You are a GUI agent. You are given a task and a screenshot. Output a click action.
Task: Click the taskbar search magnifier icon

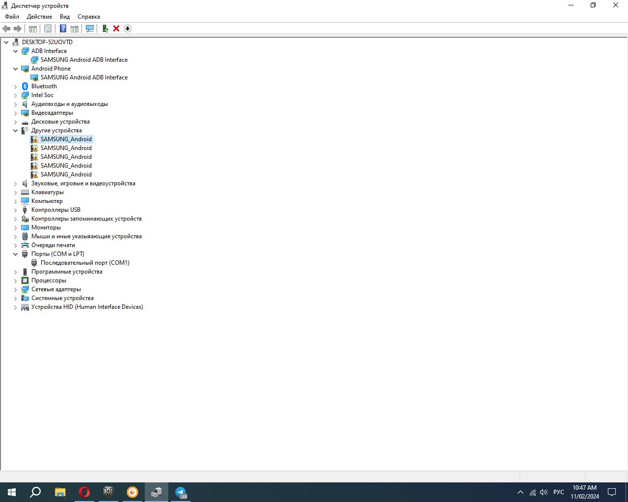35,492
